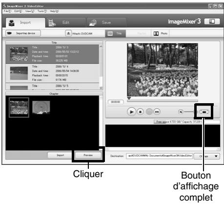Click the Destination path field
Image resolution: width=224 pixels, height=204 pixels.
tap(160, 156)
